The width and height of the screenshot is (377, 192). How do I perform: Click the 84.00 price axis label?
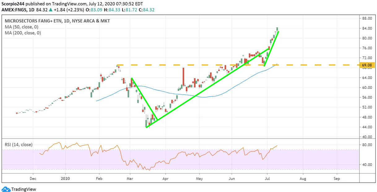pos(367,28)
